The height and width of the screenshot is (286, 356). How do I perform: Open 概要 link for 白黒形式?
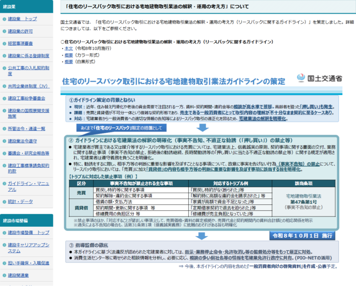click(x=69, y=62)
